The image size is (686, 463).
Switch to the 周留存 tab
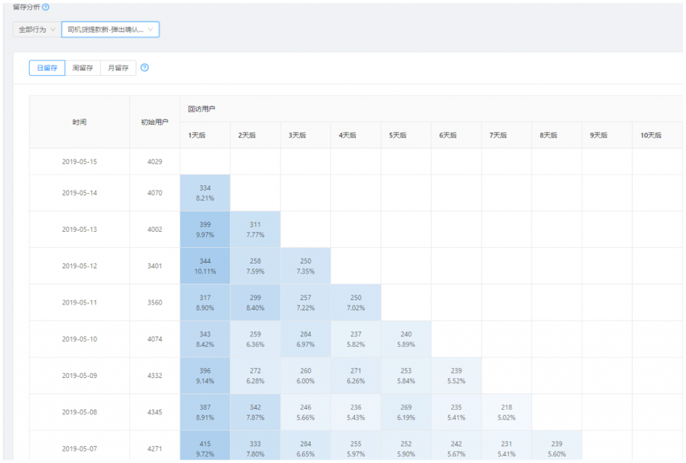coord(82,68)
